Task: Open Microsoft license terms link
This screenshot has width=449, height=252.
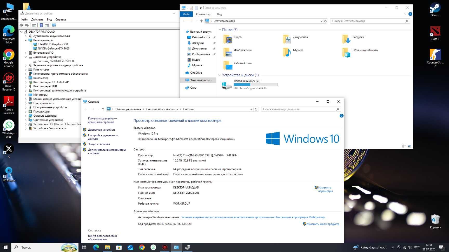Action: click(x=253, y=217)
